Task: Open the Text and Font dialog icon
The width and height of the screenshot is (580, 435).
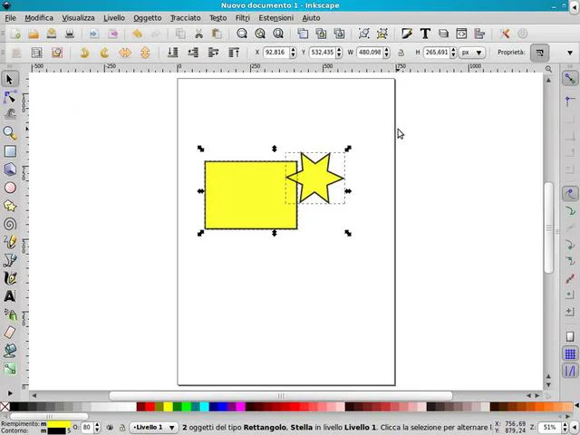Action: click(425, 34)
